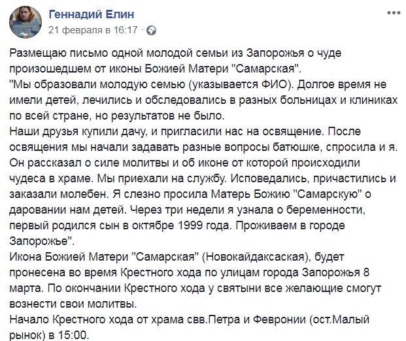Click the line about вопросы батюшке
This screenshot has width=406, height=341.
point(203,147)
